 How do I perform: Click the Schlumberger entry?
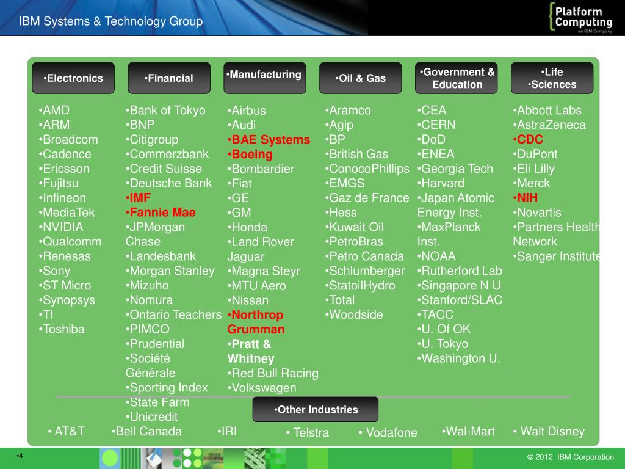[x=365, y=271]
